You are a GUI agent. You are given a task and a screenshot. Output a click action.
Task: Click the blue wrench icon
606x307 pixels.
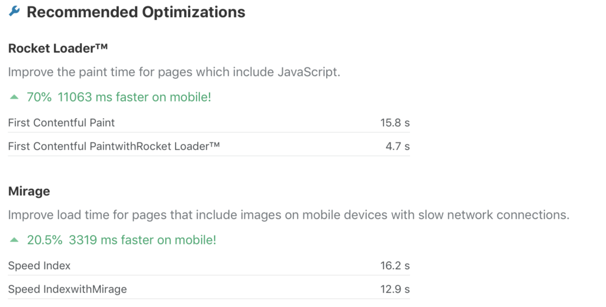[x=14, y=11]
